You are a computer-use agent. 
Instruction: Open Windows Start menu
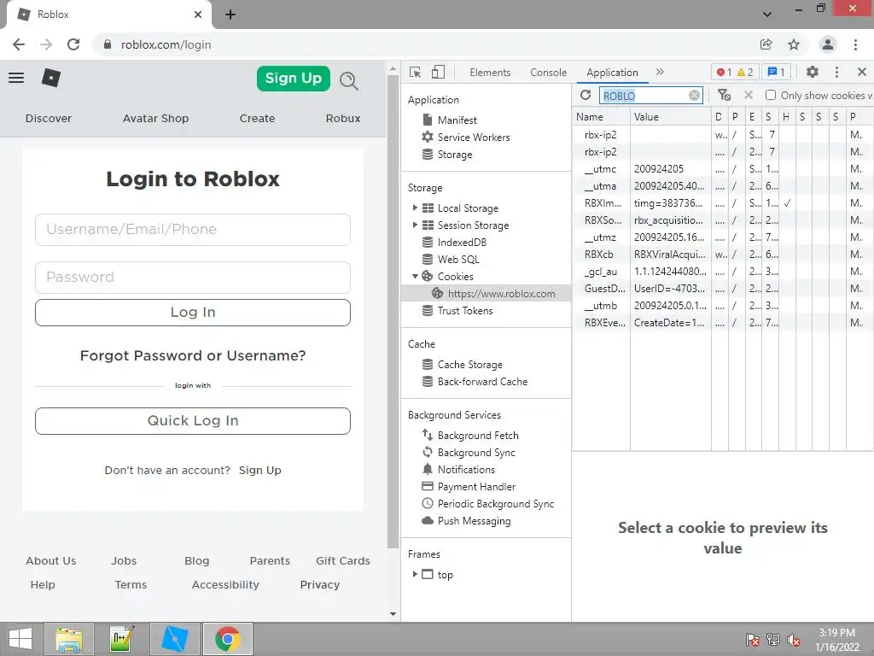tap(20, 639)
